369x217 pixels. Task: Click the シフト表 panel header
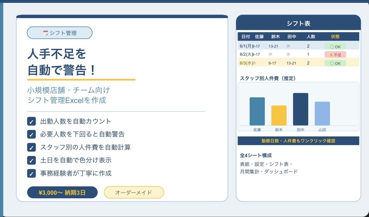[298, 23]
